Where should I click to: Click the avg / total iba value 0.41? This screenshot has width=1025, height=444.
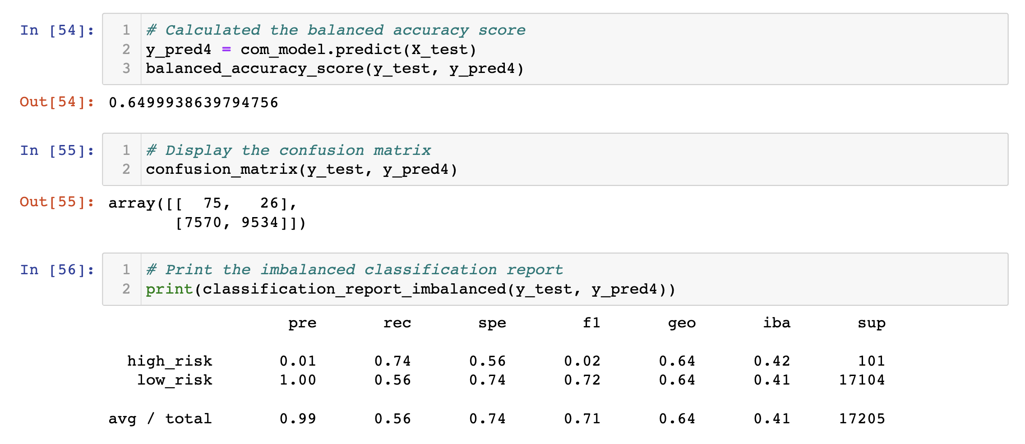pos(772,419)
